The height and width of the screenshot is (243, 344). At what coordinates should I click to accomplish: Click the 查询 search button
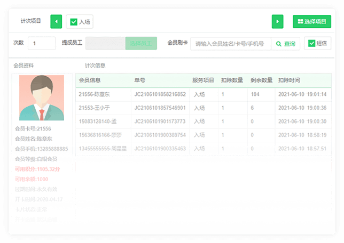click(285, 44)
